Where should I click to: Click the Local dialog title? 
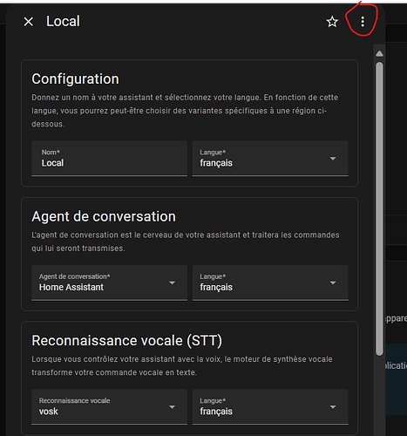pyautogui.click(x=63, y=22)
